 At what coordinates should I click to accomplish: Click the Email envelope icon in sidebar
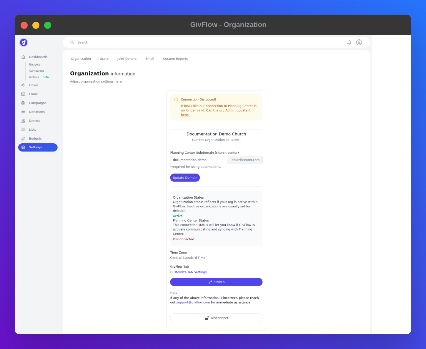[23, 94]
